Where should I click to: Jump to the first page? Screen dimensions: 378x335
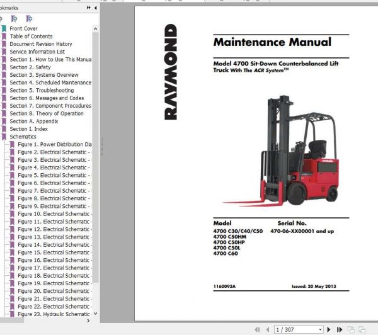tap(257, 329)
